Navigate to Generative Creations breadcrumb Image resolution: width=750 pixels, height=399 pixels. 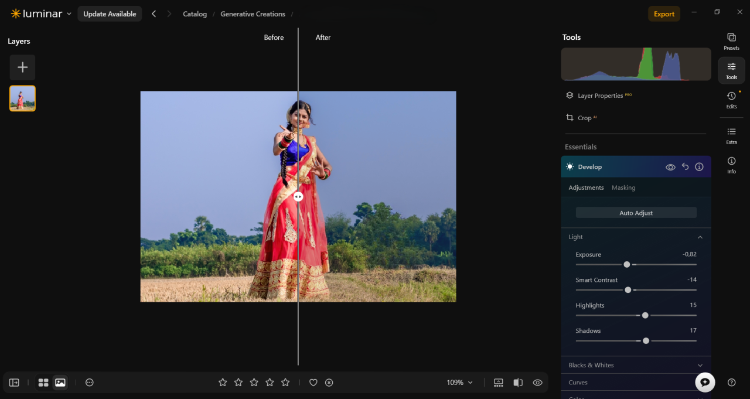[253, 14]
